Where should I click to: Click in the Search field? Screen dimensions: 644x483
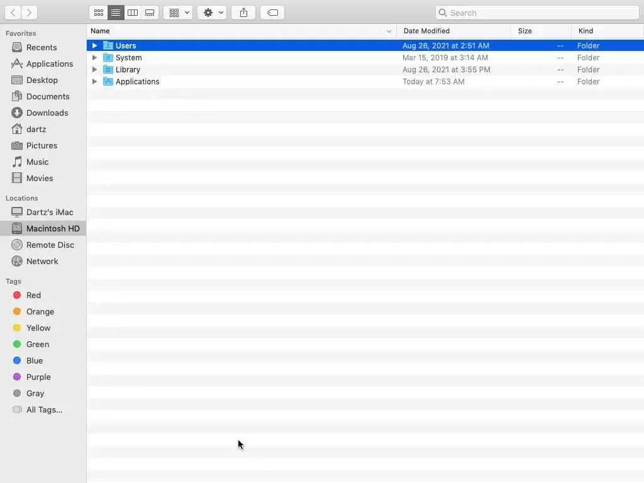click(537, 13)
